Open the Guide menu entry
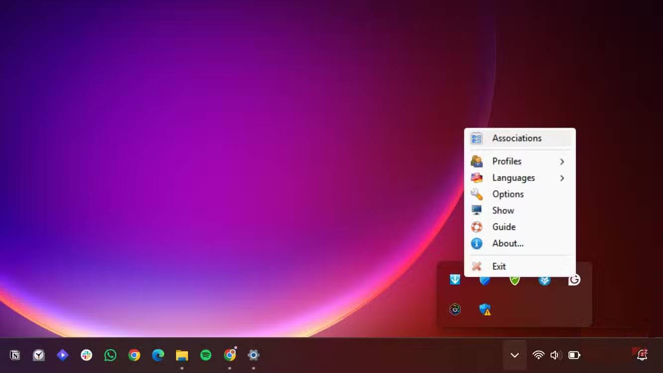Viewport: 663px width, 373px height. [520, 227]
